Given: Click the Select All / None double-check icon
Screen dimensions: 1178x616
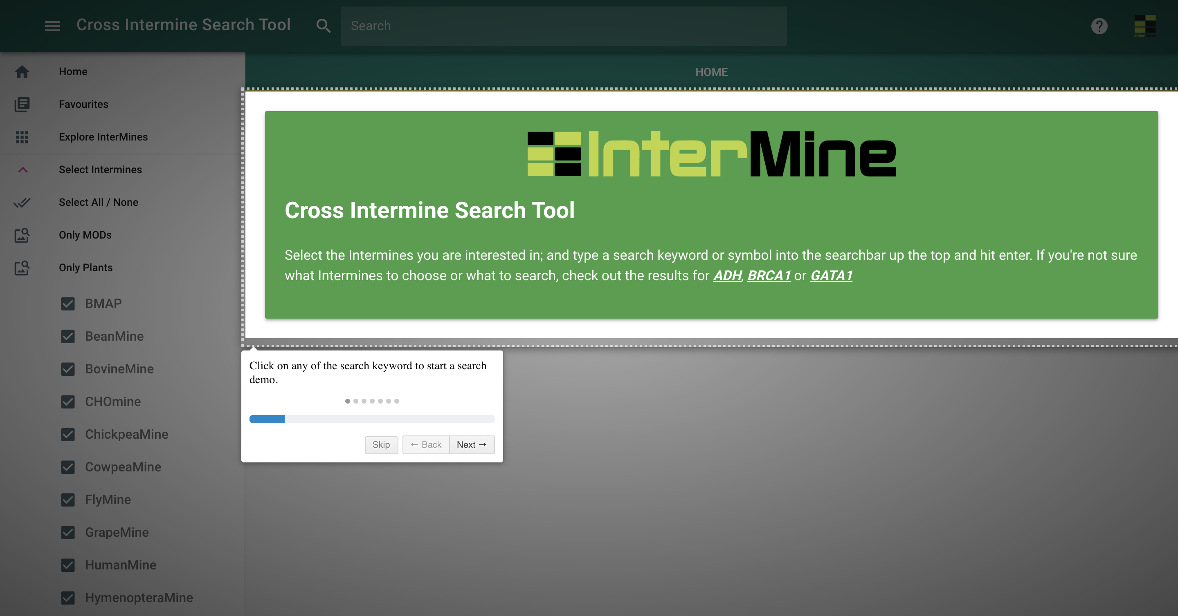Looking at the screenshot, I should [x=22, y=202].
